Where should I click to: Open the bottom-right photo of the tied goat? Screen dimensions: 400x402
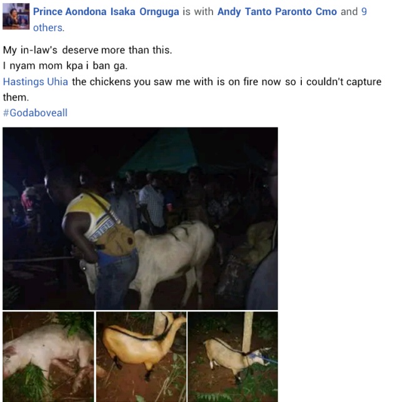(x=232, y=356)
